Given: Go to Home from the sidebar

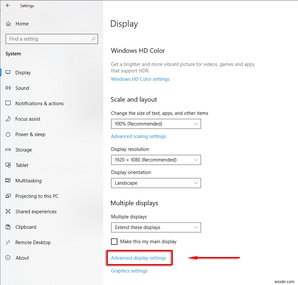Looking at the screenshot, I should coord(22,23).
